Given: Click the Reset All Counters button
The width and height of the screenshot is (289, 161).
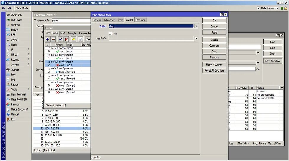Looking at the screenshot, I should (214, 70).
